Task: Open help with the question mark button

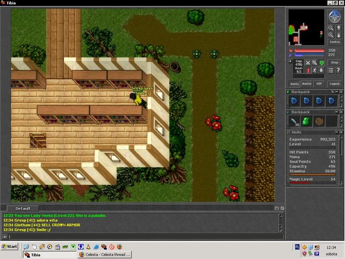Action: 339,70
